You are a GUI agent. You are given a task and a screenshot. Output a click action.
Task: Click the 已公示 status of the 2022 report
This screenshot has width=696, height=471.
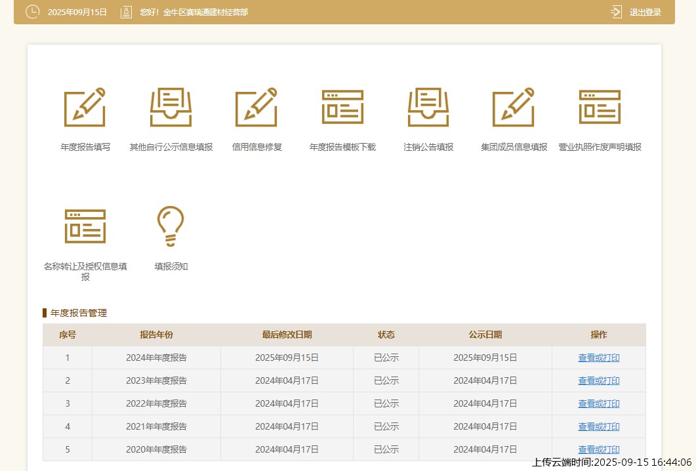click(386, 404)
